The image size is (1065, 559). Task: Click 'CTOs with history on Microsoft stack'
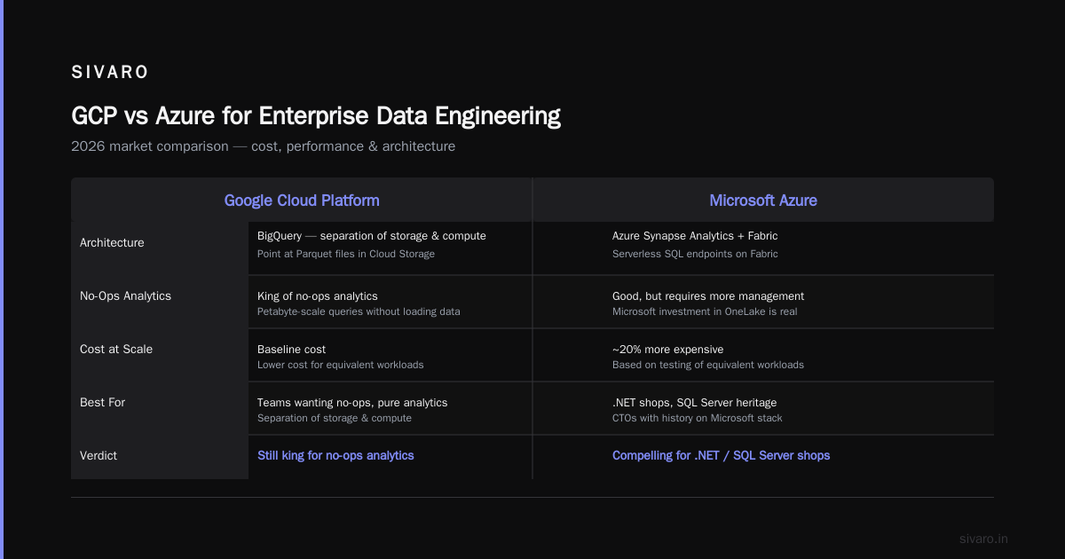(x=698, y=418)
